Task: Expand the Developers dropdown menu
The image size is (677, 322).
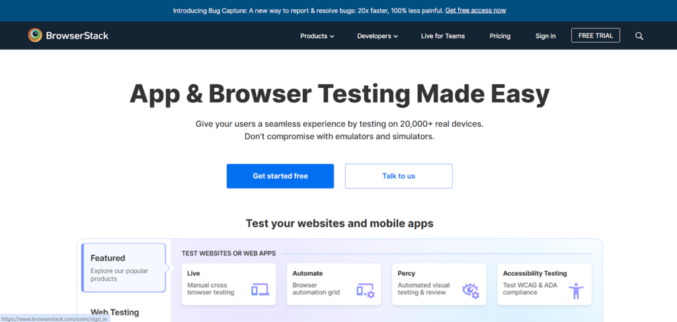Action: (378, 36)
